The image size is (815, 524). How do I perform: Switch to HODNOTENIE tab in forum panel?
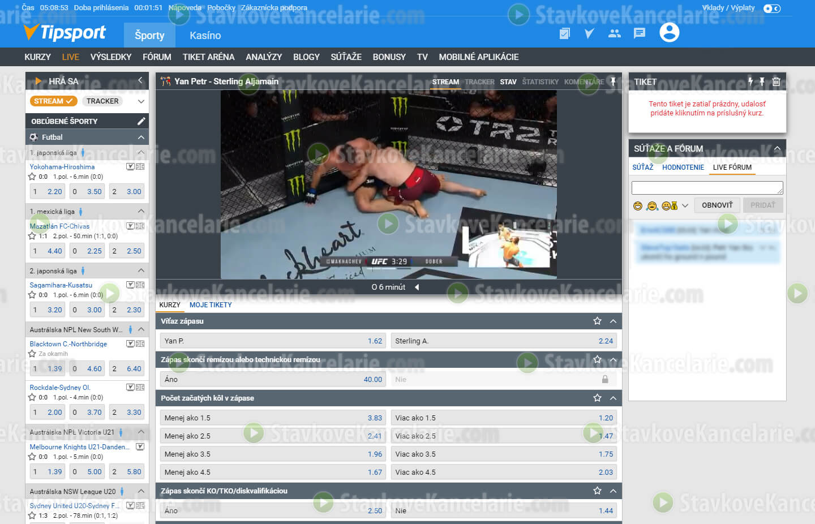click(683, 167)
